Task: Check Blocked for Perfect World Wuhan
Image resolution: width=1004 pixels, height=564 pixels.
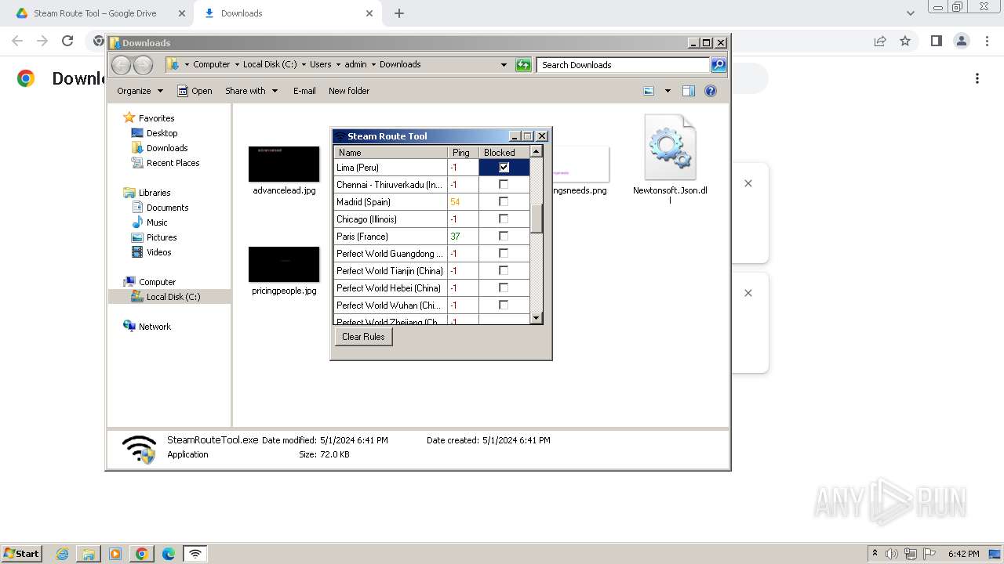Action: [504, 305]
